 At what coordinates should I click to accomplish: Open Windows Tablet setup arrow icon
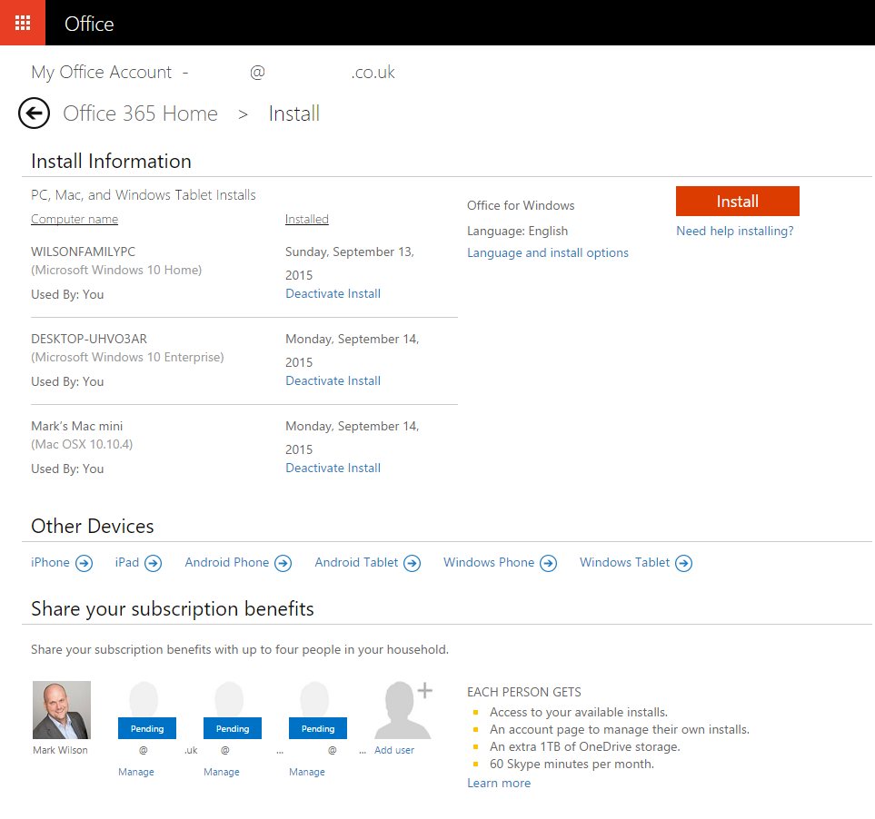[683, 563]
